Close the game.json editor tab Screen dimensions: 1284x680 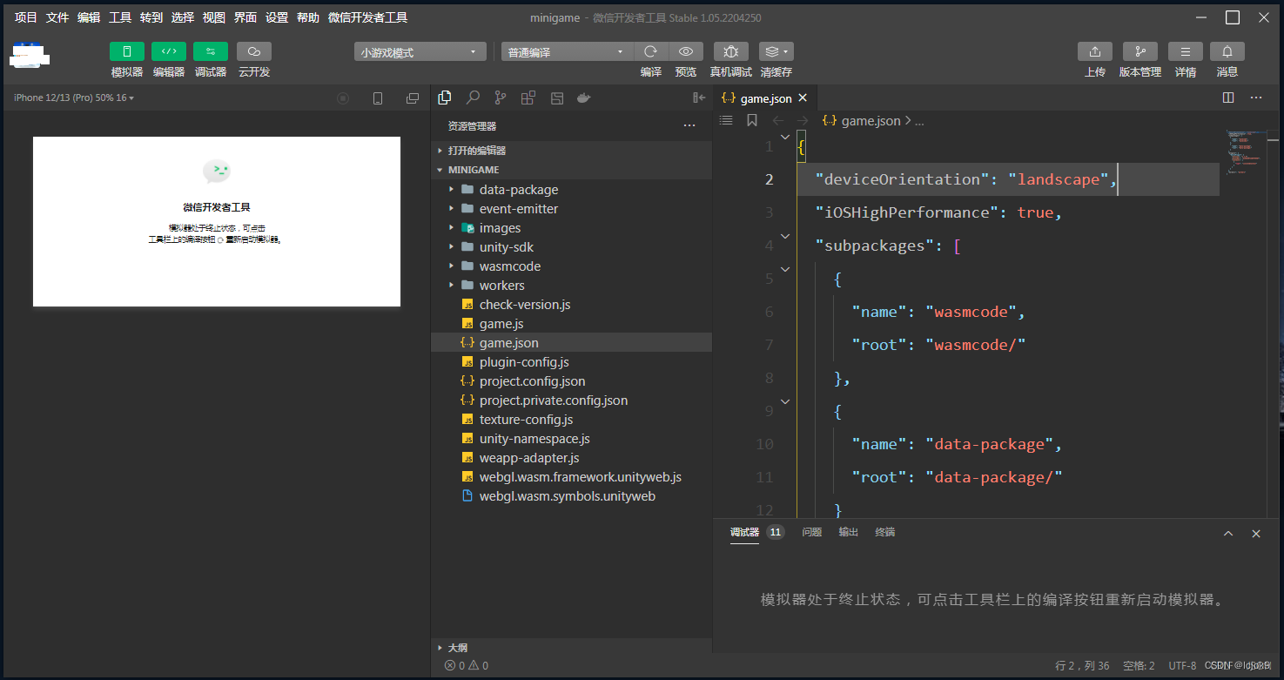[x=803, y=98]
